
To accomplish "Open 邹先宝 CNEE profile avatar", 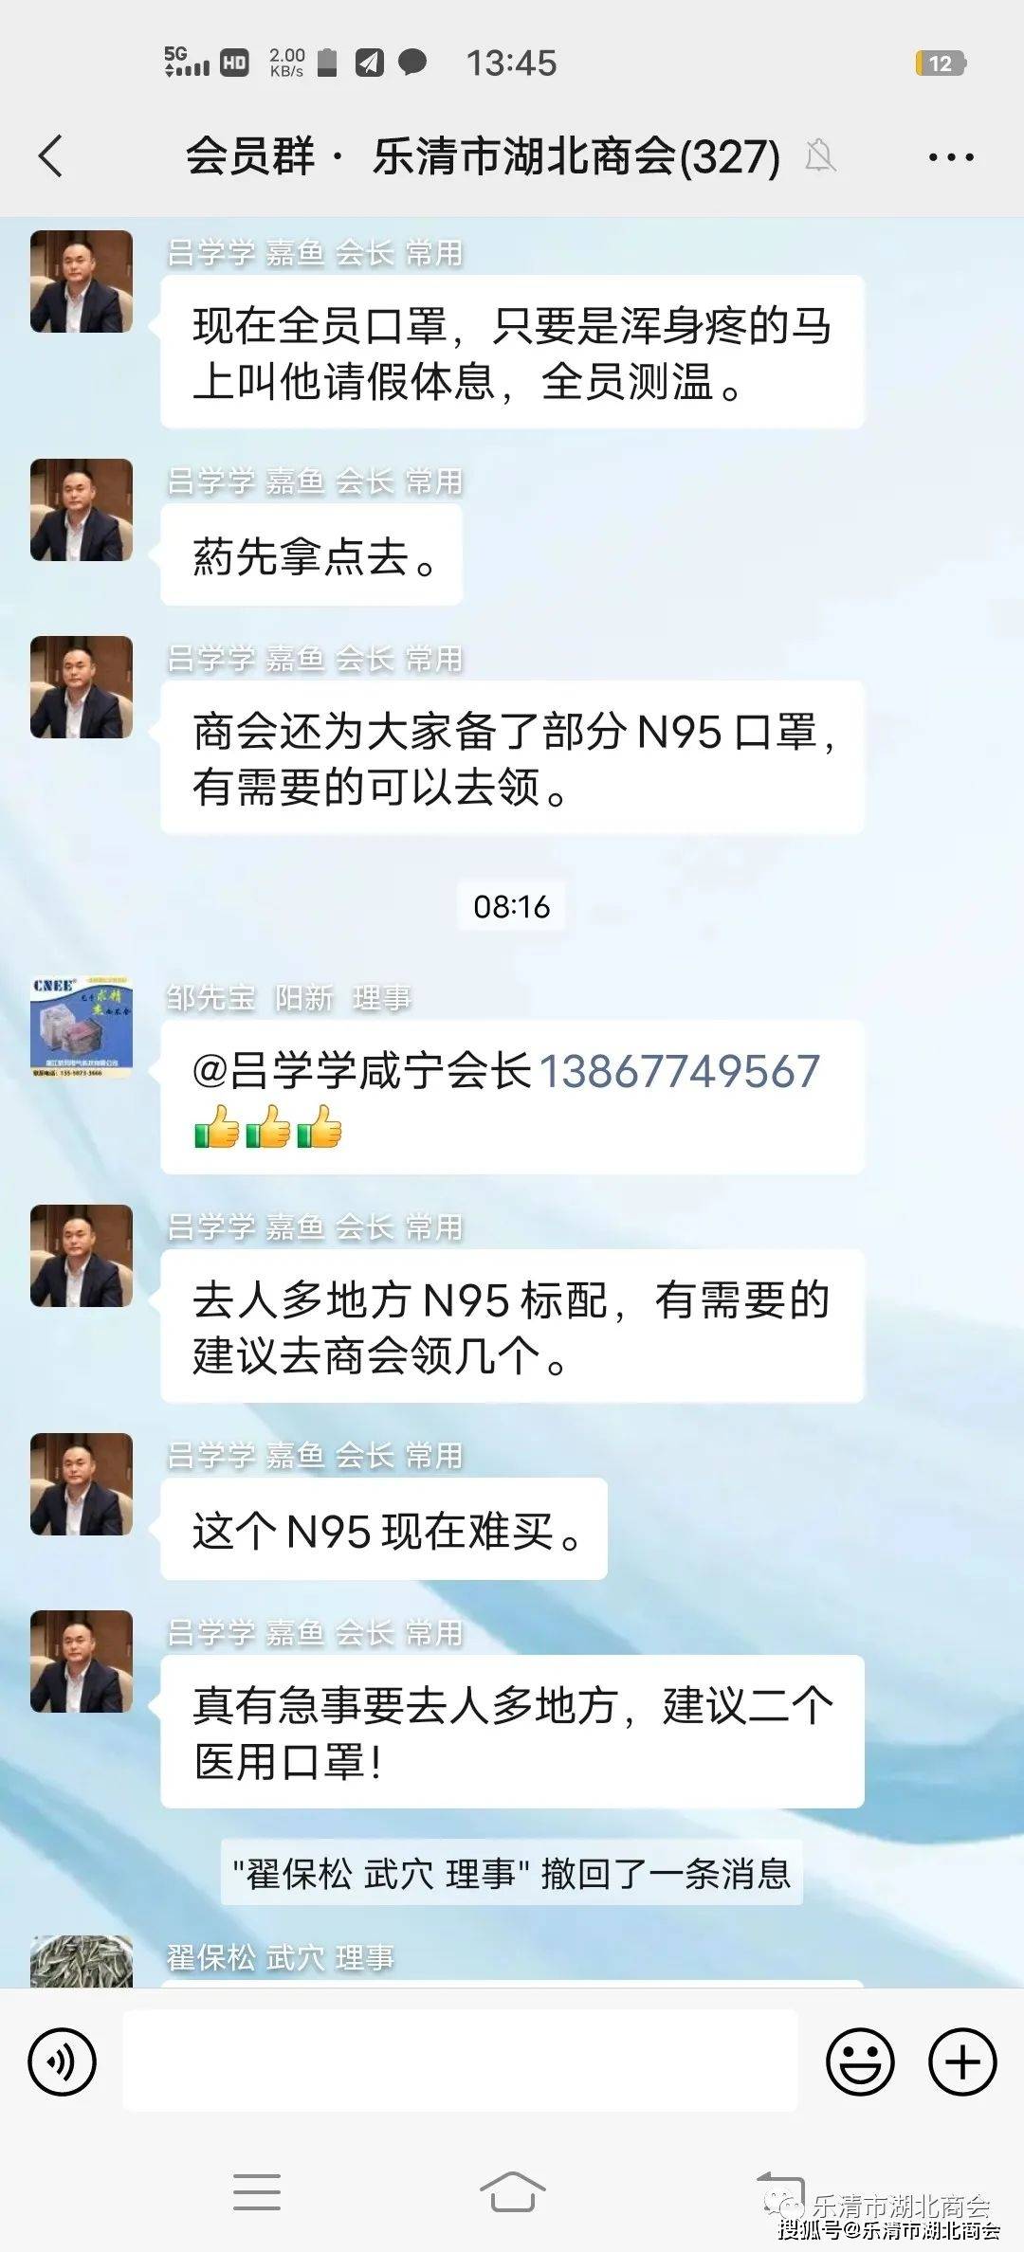I will (x=82, y=1027).
